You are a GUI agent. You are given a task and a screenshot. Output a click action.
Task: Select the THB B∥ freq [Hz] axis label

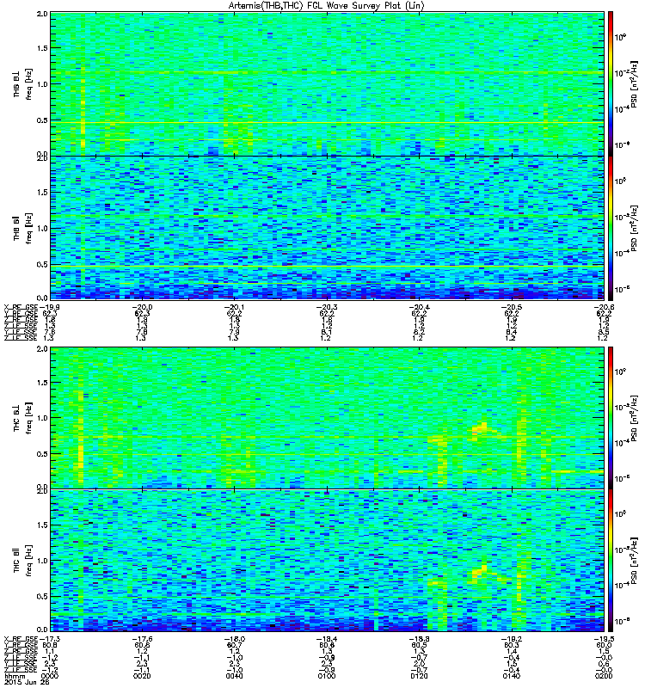[22, 228]
